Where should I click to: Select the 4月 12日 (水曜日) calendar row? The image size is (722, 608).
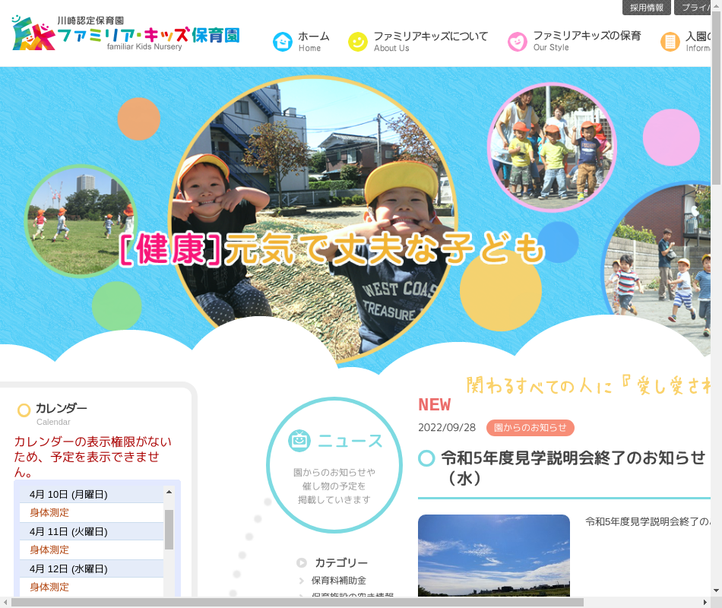pos(92,568)
